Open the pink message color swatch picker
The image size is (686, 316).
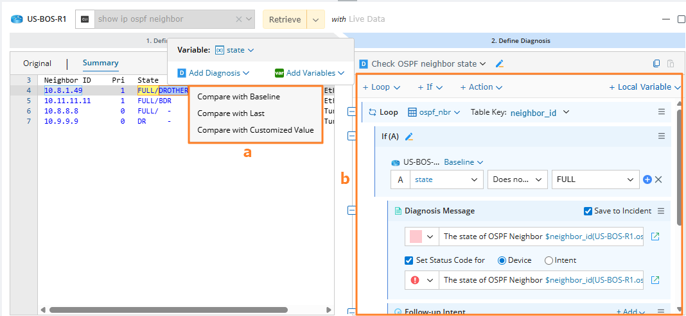coord(421,237)
